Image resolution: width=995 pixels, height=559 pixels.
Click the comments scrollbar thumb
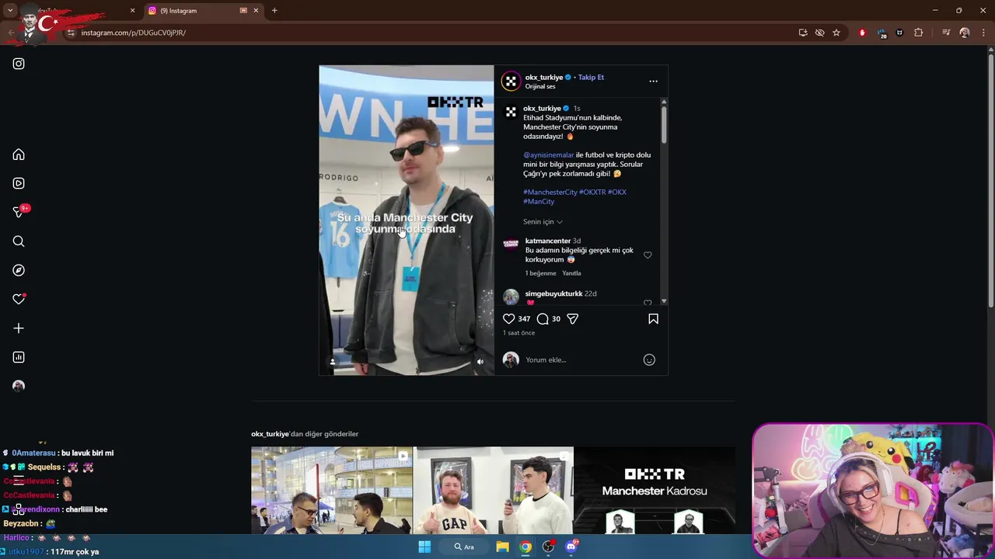click(664, 124)
